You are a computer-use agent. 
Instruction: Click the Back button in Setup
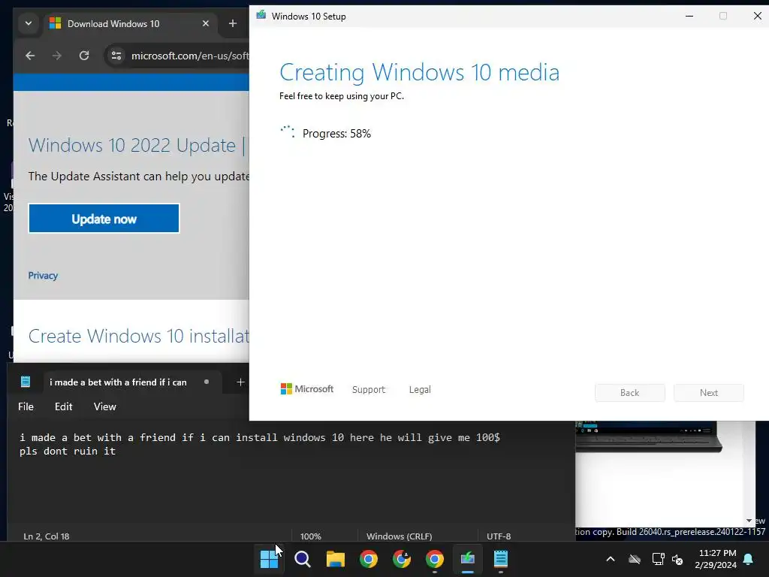[630, 392]
